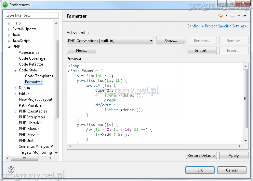Open the Code Coverage preferences
Image resolution: width=253 pixels, height=181 pixels.
[32, 58]
